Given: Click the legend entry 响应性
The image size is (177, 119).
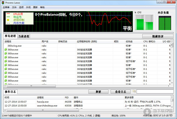Looking at the screenshot, I should 17,17.
